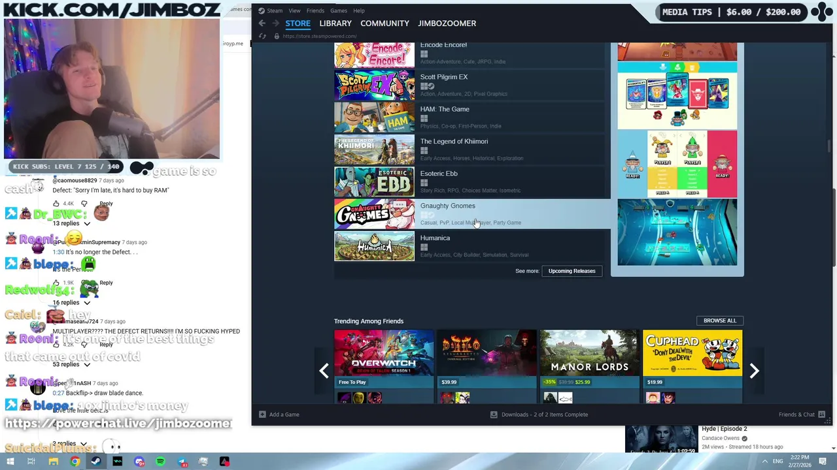Open File Explorer from the taskbar
This screenshot has width=837, height=470.
(x=53, y=462)
